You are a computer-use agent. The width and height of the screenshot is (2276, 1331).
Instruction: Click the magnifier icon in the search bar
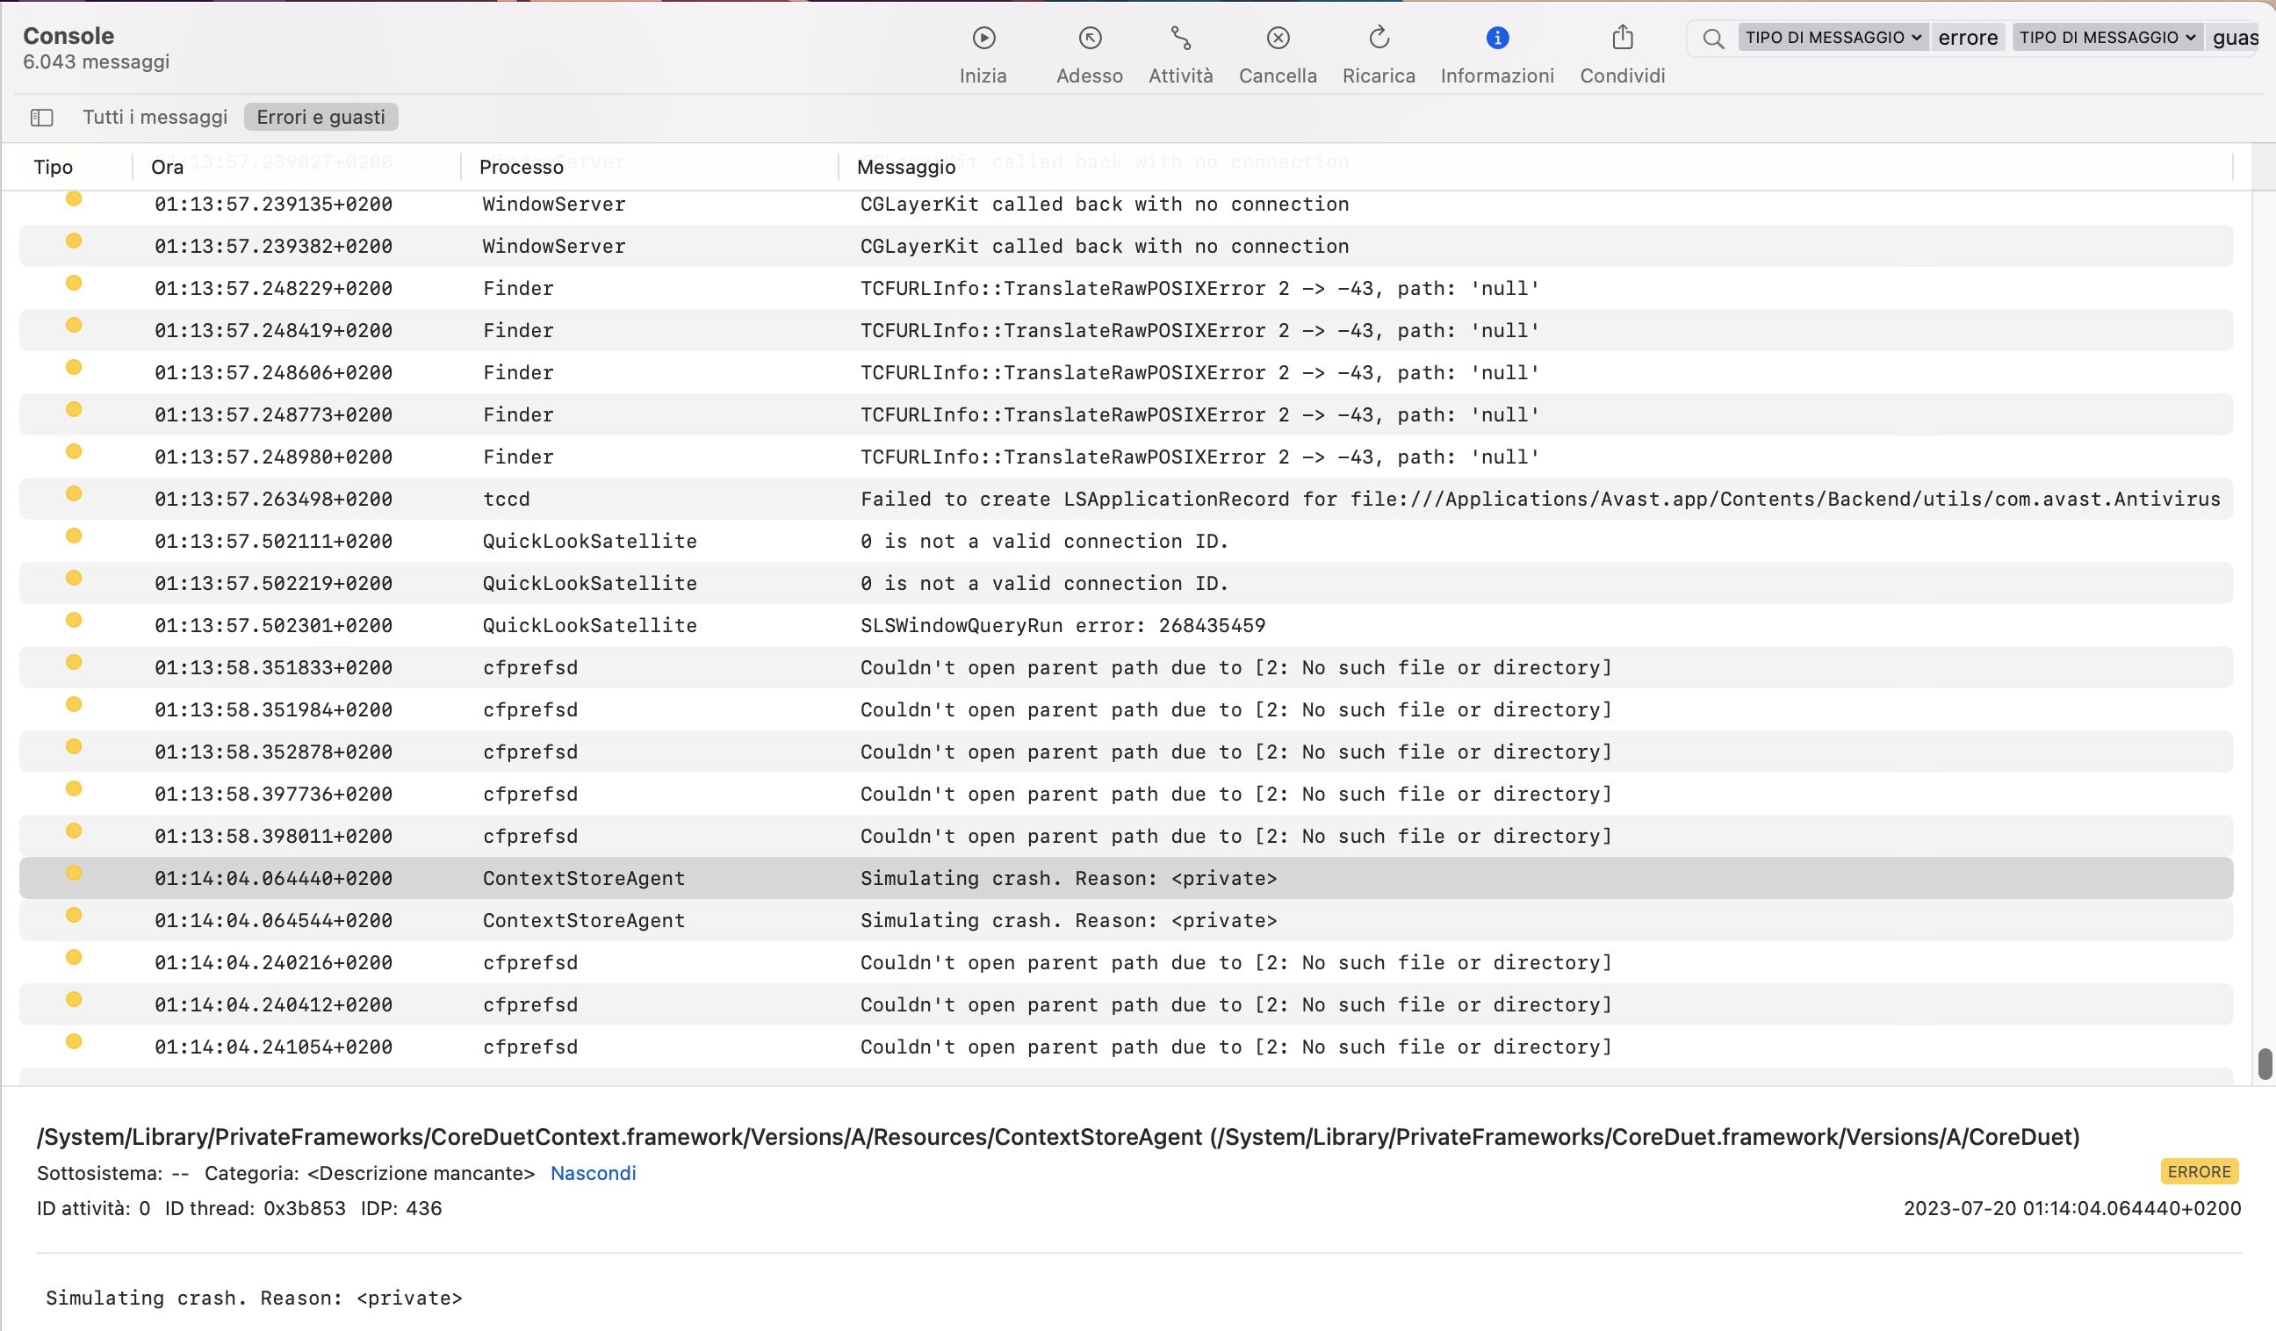click(x=1712, y=39)
